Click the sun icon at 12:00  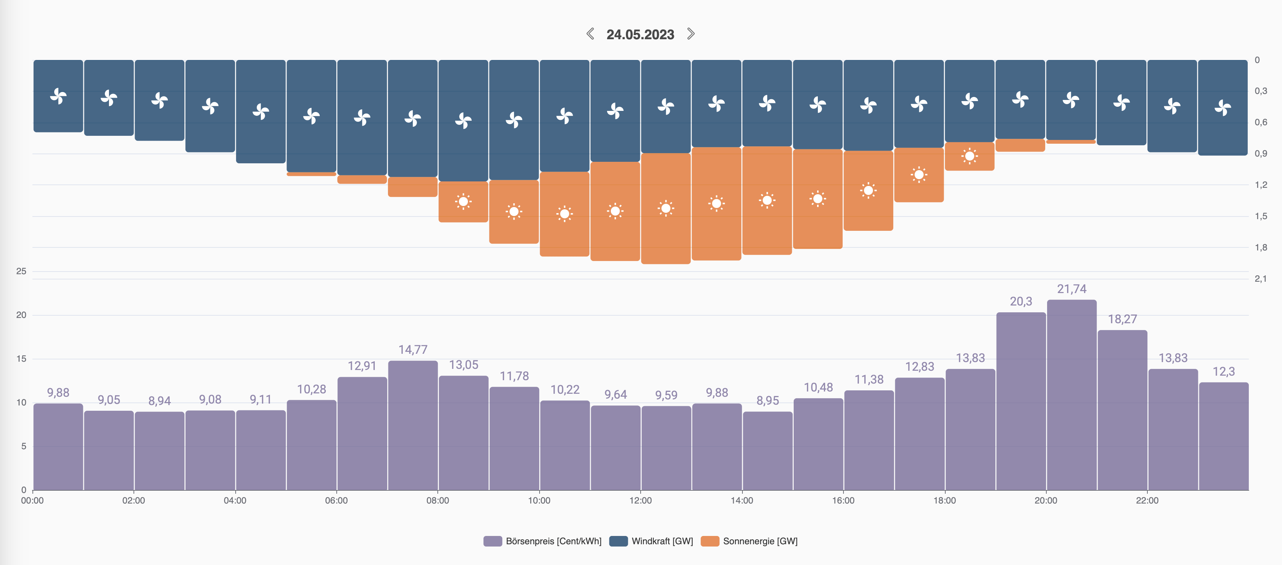point(666,208)
